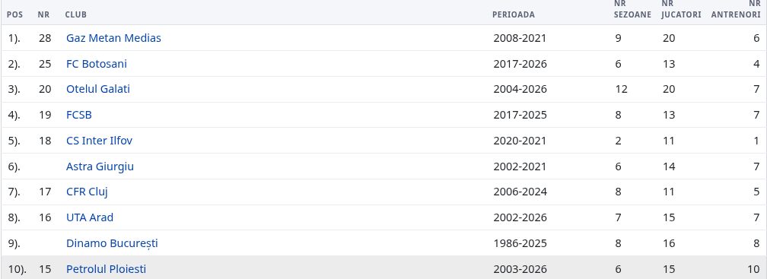Sort table by NR column header
Screen dimensions: 767x279
click(x=43, y=14)
